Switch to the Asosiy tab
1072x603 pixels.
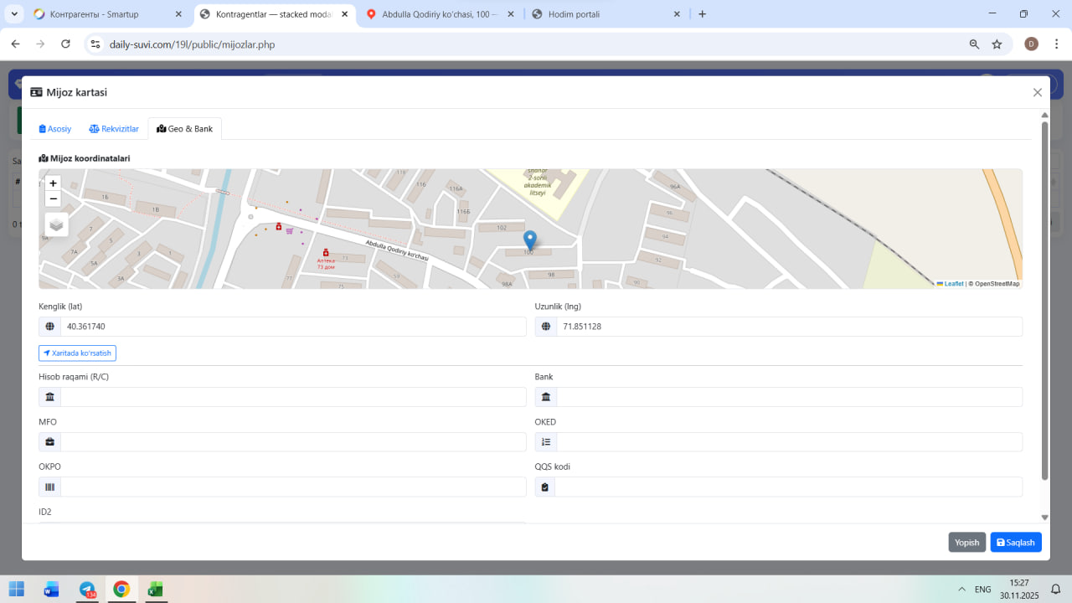click(x=55, y=129)
